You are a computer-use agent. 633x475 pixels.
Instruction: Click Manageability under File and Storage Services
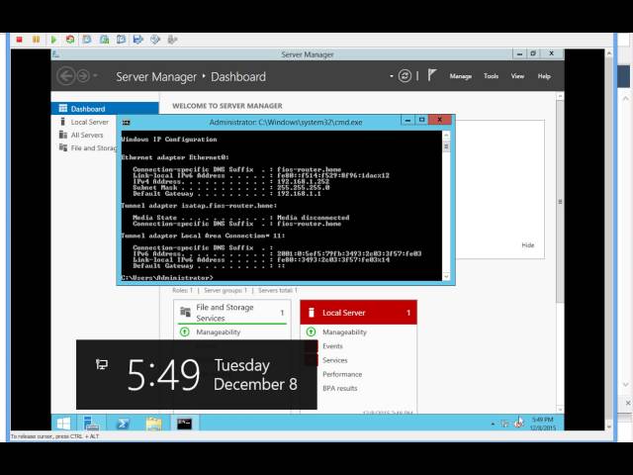click(x=219, y=332)
